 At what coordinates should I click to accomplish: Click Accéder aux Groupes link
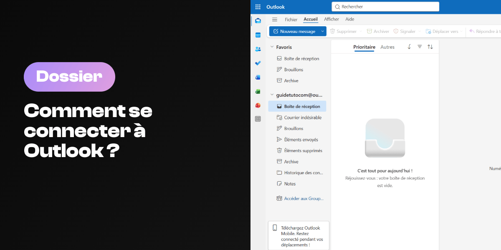tap(300, 198)
